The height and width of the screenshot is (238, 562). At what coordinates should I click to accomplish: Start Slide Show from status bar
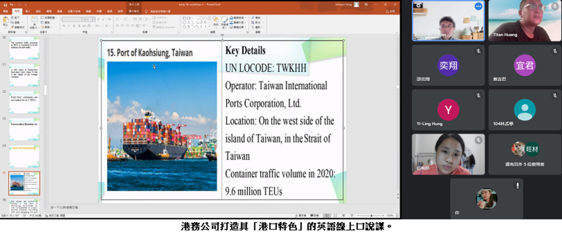click(x=351, y=216)
